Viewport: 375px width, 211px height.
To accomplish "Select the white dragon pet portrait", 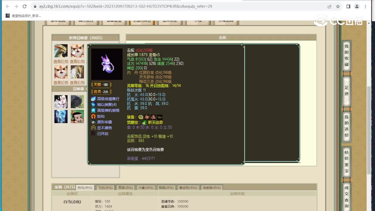I will point(77,72).
